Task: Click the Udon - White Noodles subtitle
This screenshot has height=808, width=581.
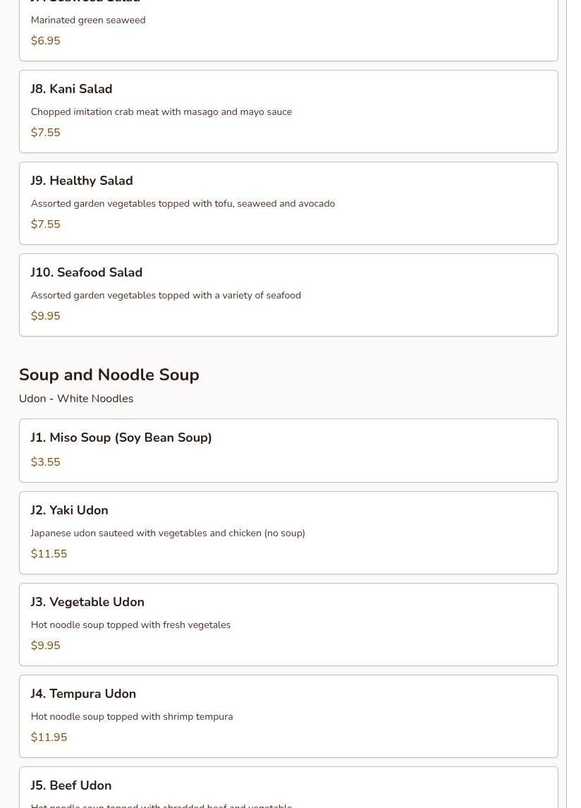Action: point(76,398)
